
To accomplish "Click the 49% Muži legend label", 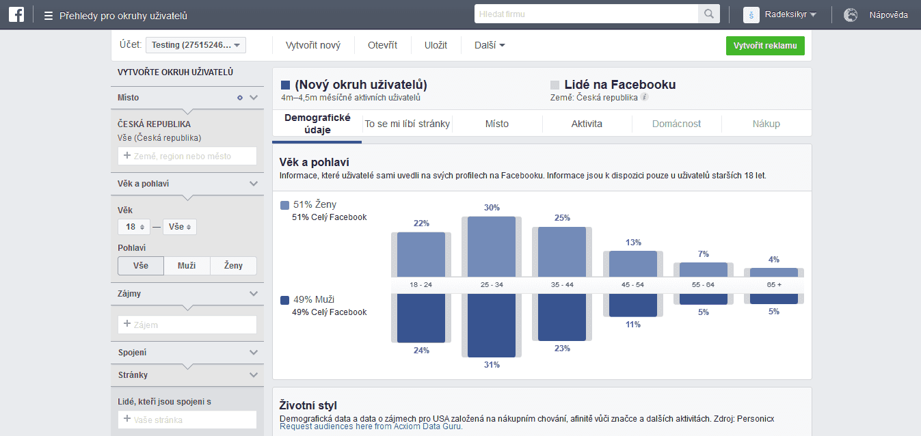I will click(x=314, y=299).
